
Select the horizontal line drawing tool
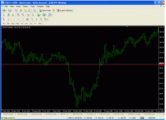(x=18, y=19)
